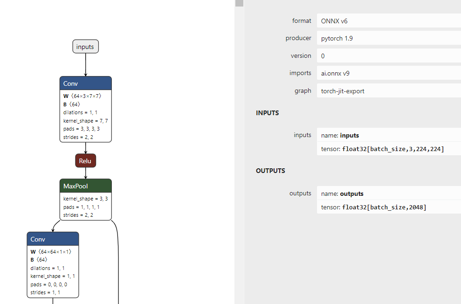Click the pads = 0, 0, 0, 0 attribute
The image size is (461, 304).
tap(48, 284)
